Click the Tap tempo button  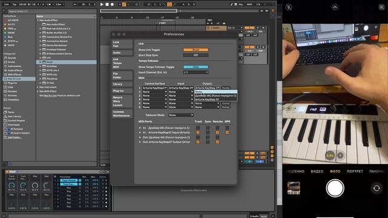point(15,4)
